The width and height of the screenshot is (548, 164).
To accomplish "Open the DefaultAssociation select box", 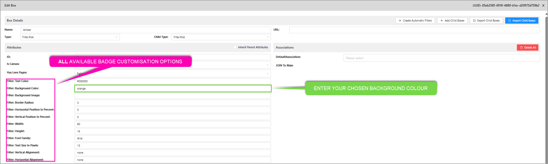I will (441, 58).
